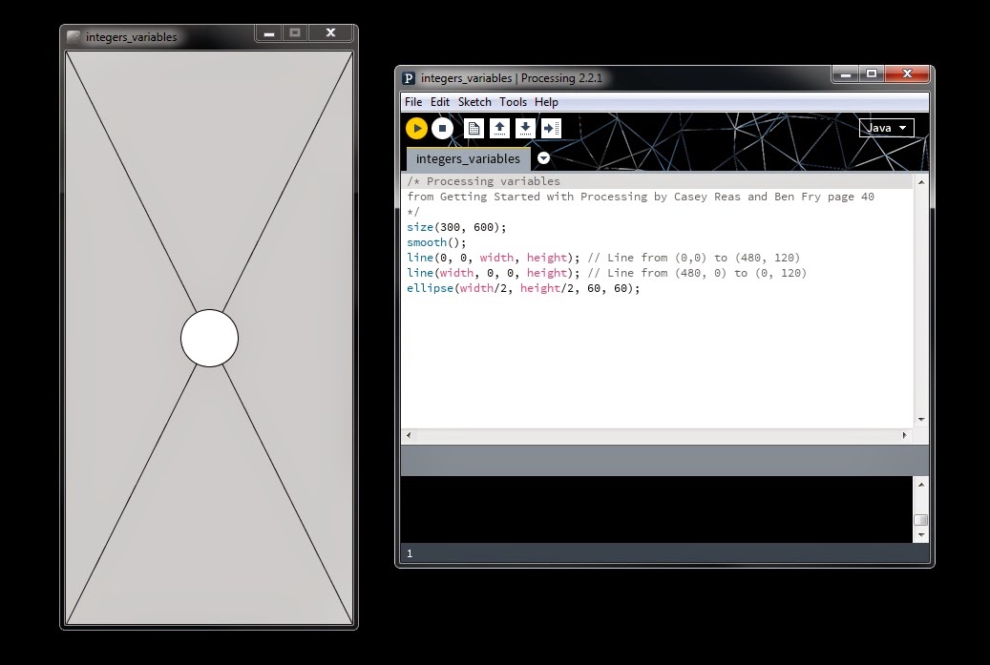
Task: Click the editor vertical scrollbar up arrow
Action: pos(921,182)
